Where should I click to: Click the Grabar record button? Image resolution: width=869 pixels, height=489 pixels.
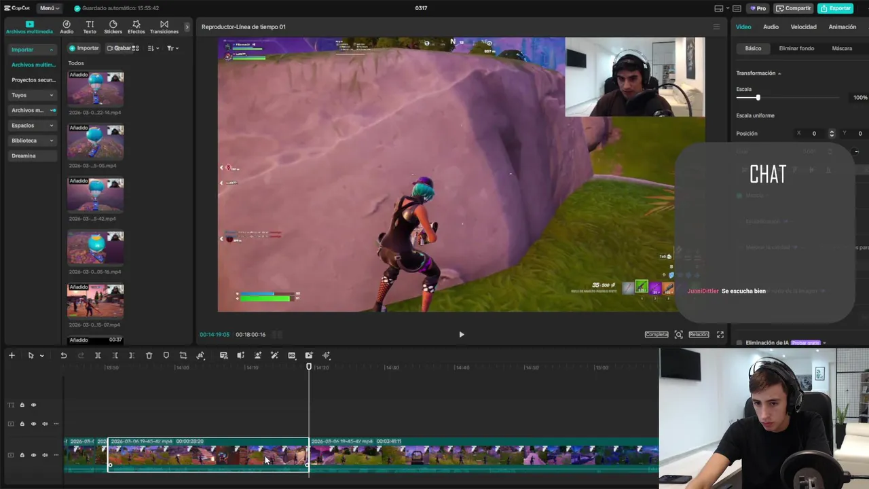[120, 48]
